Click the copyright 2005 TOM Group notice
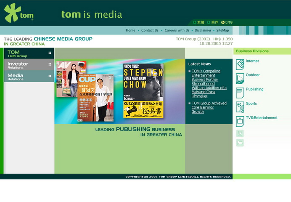This screenshot has width=291, height=202. (178, 177)
